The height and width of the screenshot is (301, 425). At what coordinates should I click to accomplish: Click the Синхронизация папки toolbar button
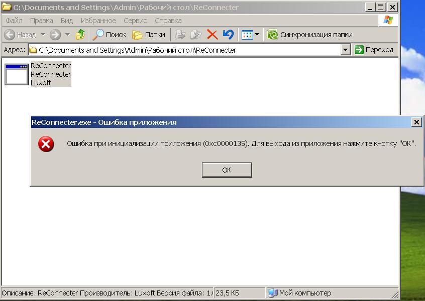coord(310,35)
